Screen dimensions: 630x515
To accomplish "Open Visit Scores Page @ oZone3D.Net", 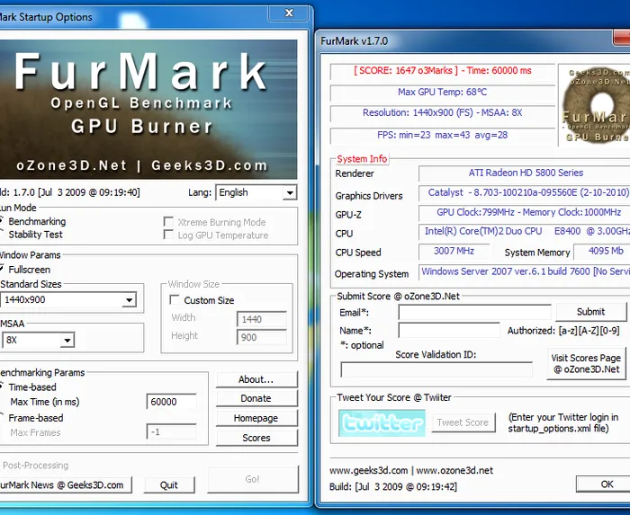I will point(586,363).
